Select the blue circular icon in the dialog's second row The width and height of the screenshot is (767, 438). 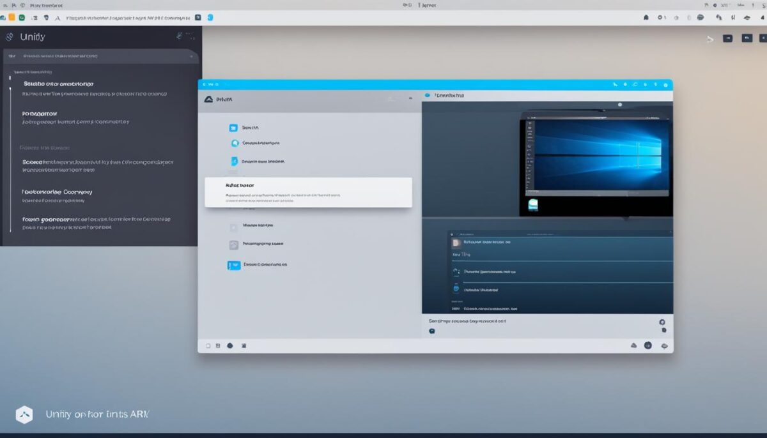tap(235, 144)
